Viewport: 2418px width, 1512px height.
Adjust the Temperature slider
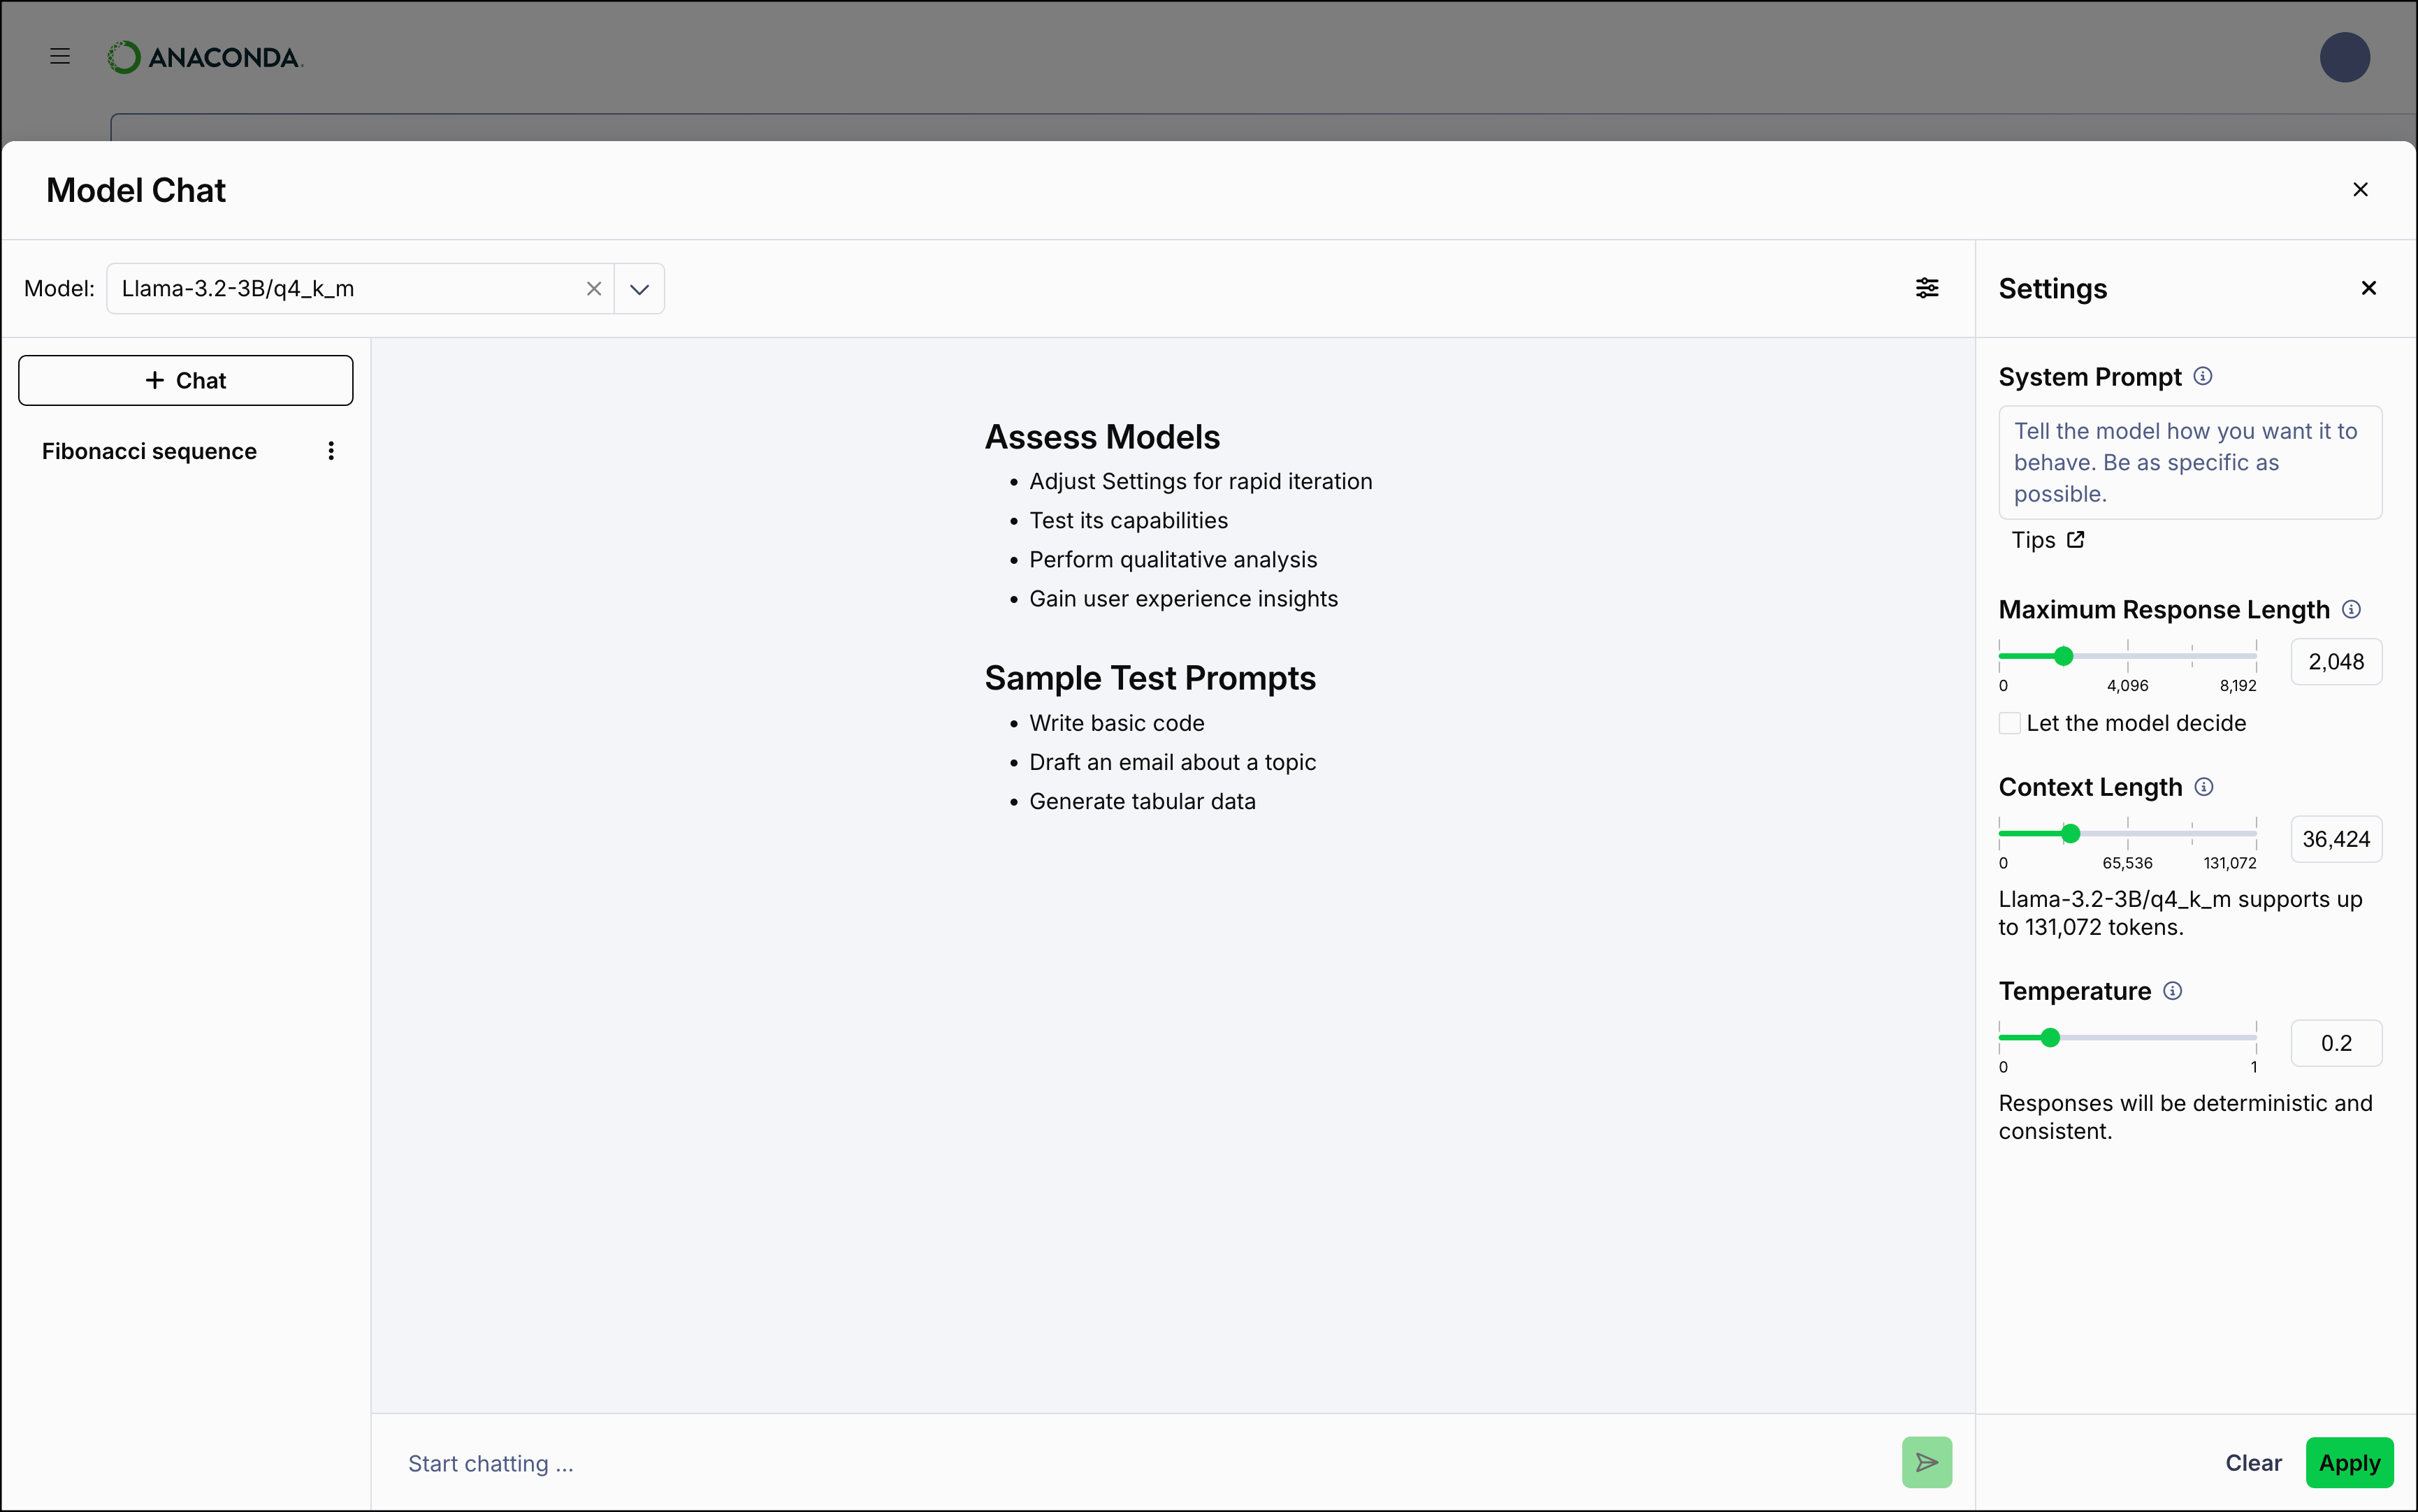tap(2050, 1038)
